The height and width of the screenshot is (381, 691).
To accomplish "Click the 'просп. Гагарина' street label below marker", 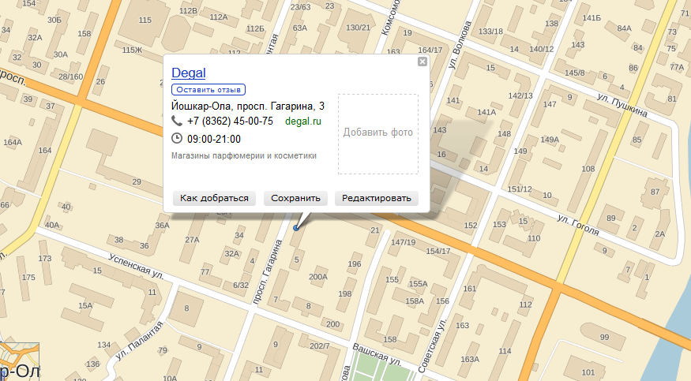I will click(267, 272).
